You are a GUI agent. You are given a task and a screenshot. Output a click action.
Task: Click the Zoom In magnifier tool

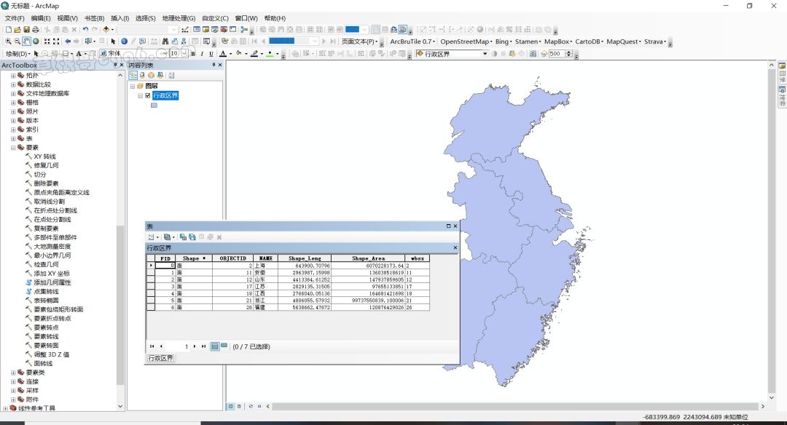click(x=7, y=41)
